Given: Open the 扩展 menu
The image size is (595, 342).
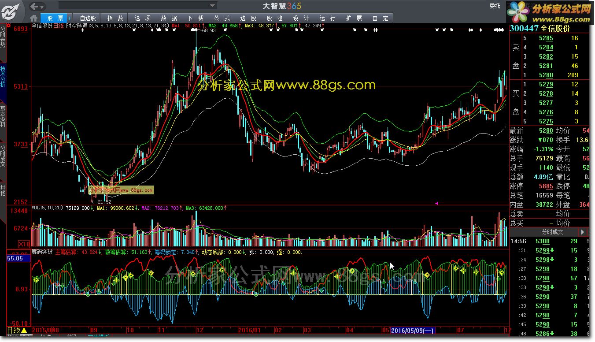Looking at the screenshot, I should [354, 18].
